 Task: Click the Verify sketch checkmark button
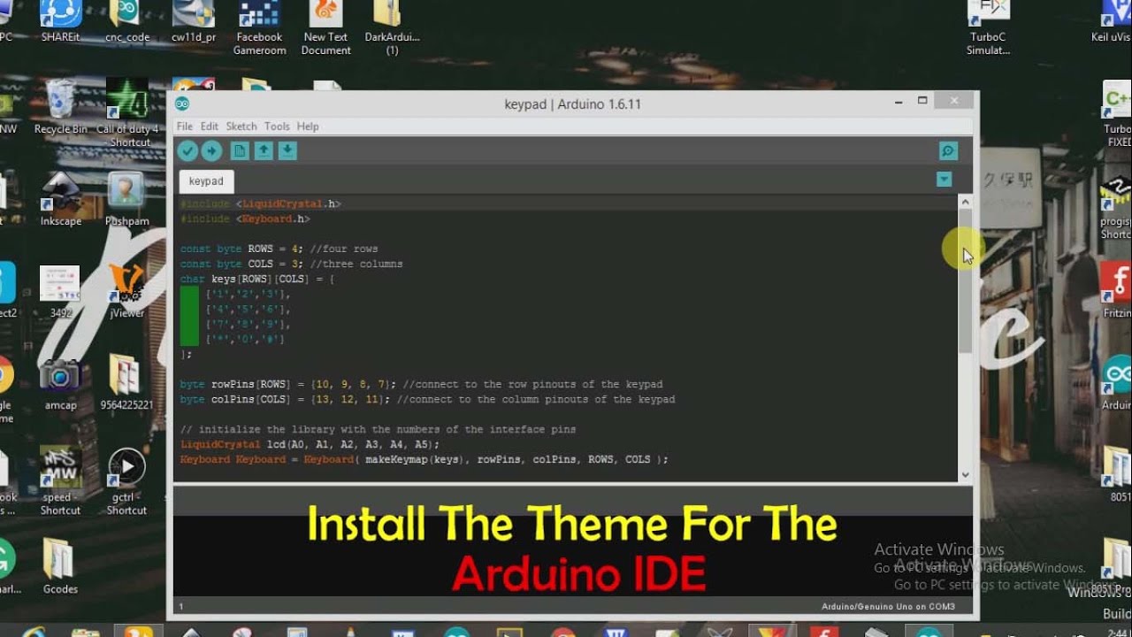coord(187,150)
